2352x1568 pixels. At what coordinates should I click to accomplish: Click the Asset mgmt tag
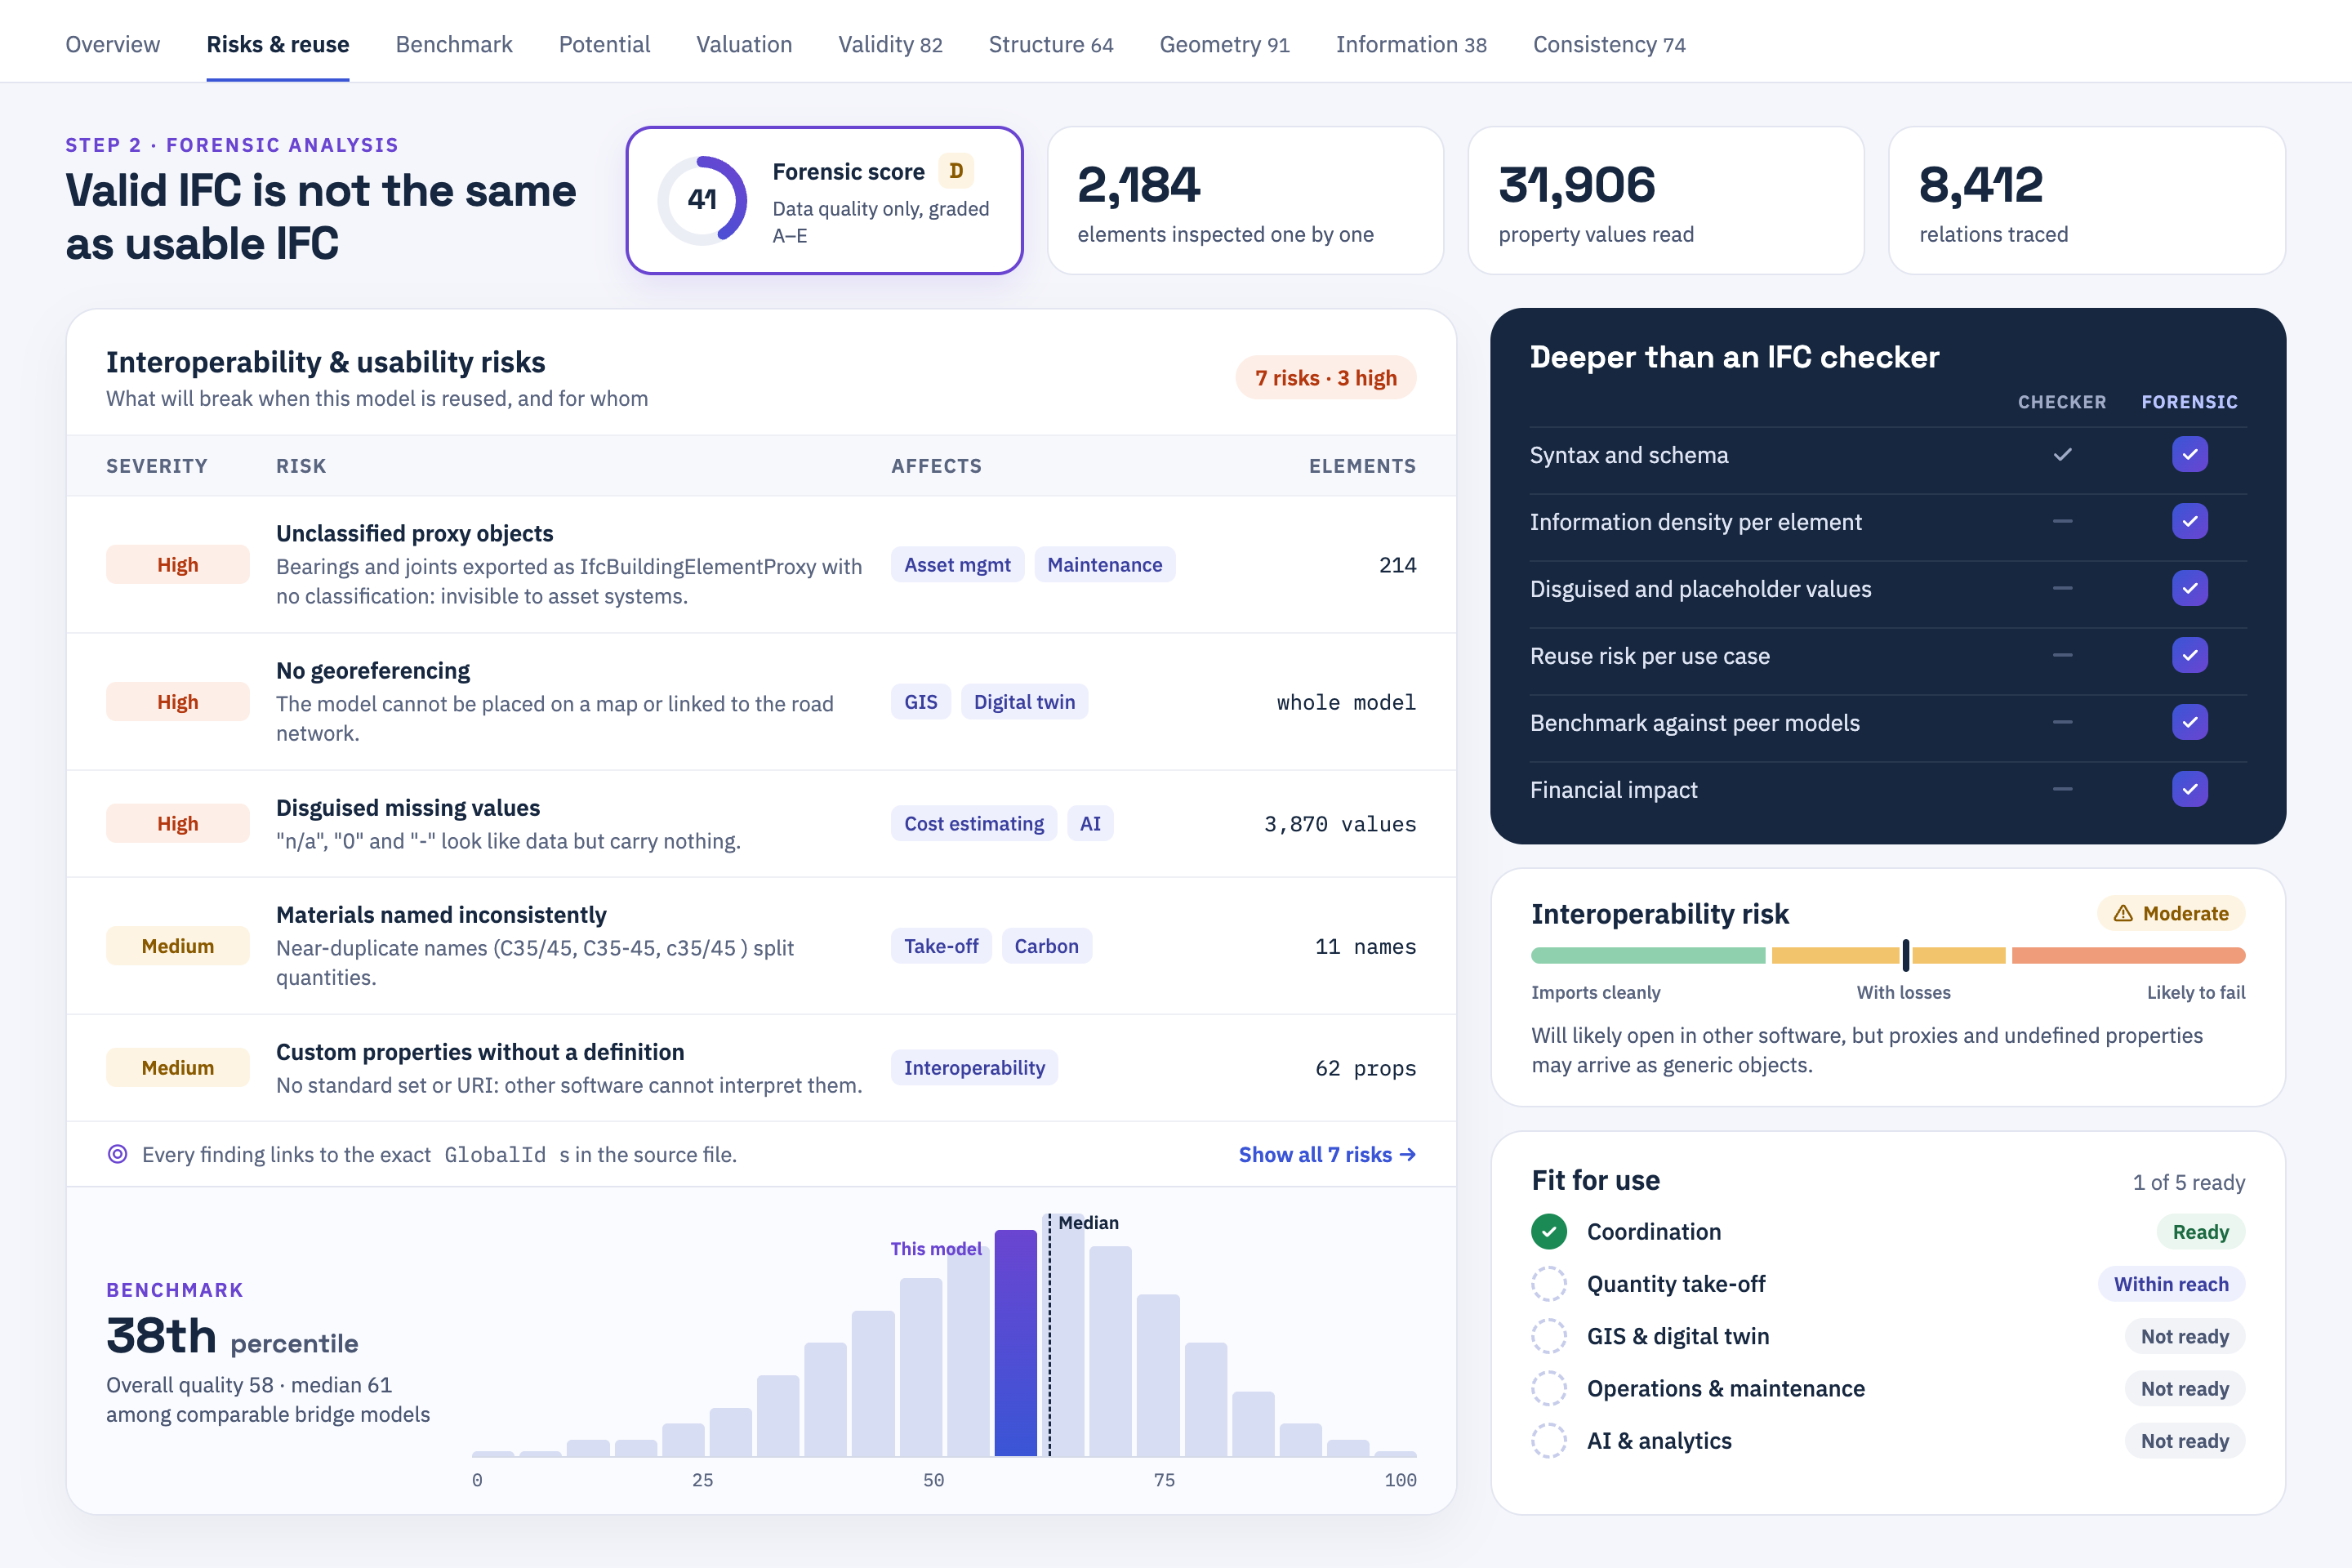pyautogui.click(x=957, y=565)
